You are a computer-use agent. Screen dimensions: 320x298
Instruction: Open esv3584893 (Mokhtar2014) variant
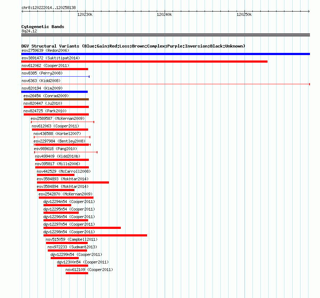(x=63, y=179)
